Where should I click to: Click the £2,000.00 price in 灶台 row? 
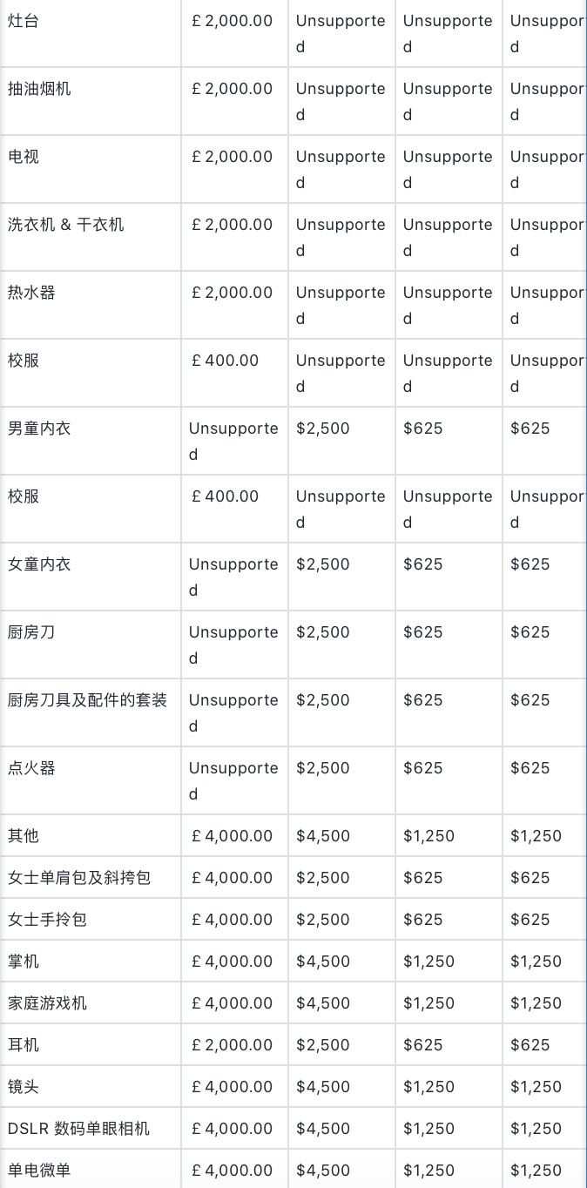pyautogui.click(x=232, y=21)
